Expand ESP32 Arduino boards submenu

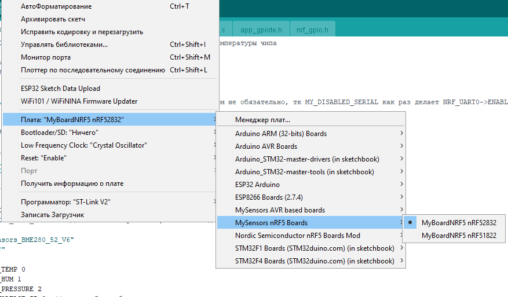(x=257, y=185)
